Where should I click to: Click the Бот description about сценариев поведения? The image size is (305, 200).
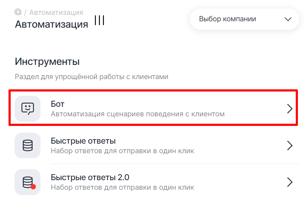tap(138, 114)
